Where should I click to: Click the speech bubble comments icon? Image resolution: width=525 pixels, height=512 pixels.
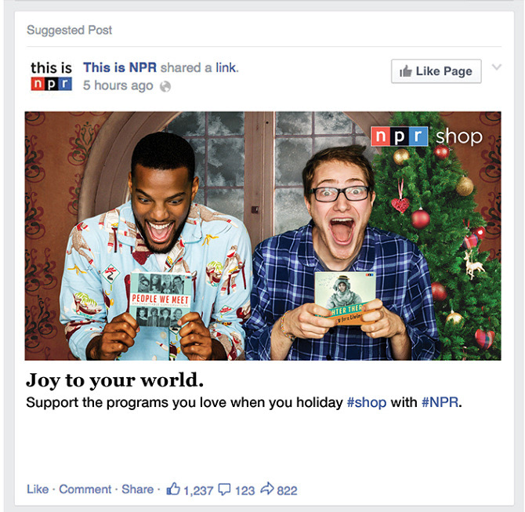tap(224, 489)
